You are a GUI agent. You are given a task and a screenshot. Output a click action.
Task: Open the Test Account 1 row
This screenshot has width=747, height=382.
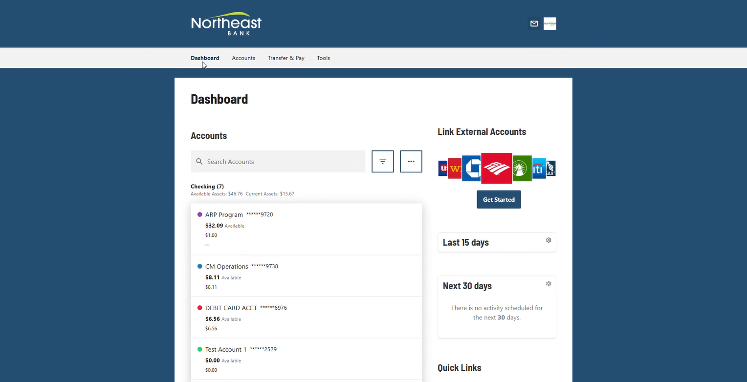306,359
